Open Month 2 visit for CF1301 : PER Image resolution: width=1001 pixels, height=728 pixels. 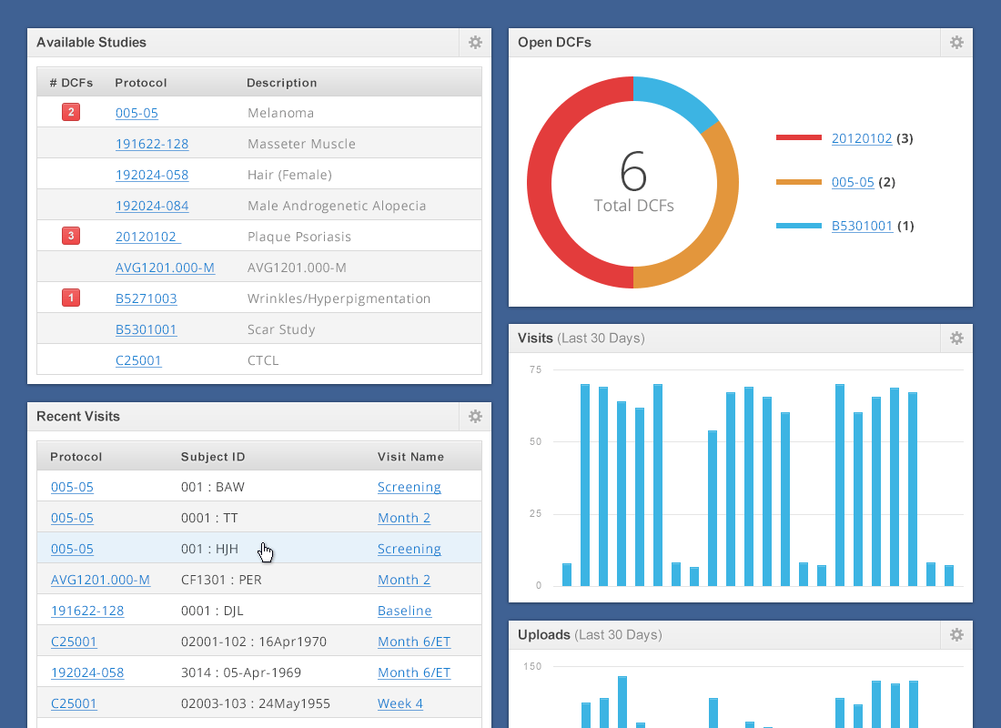click(x=404, y=580)
